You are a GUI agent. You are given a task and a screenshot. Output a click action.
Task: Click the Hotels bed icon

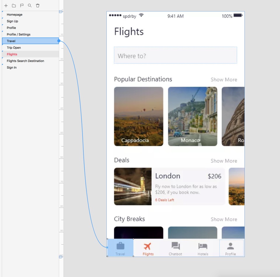point(203,246)
